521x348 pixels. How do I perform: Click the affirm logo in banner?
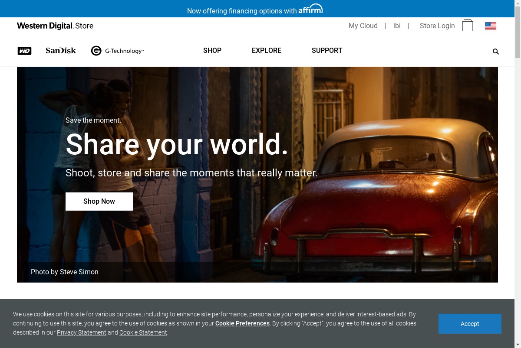tap(310, 9)
